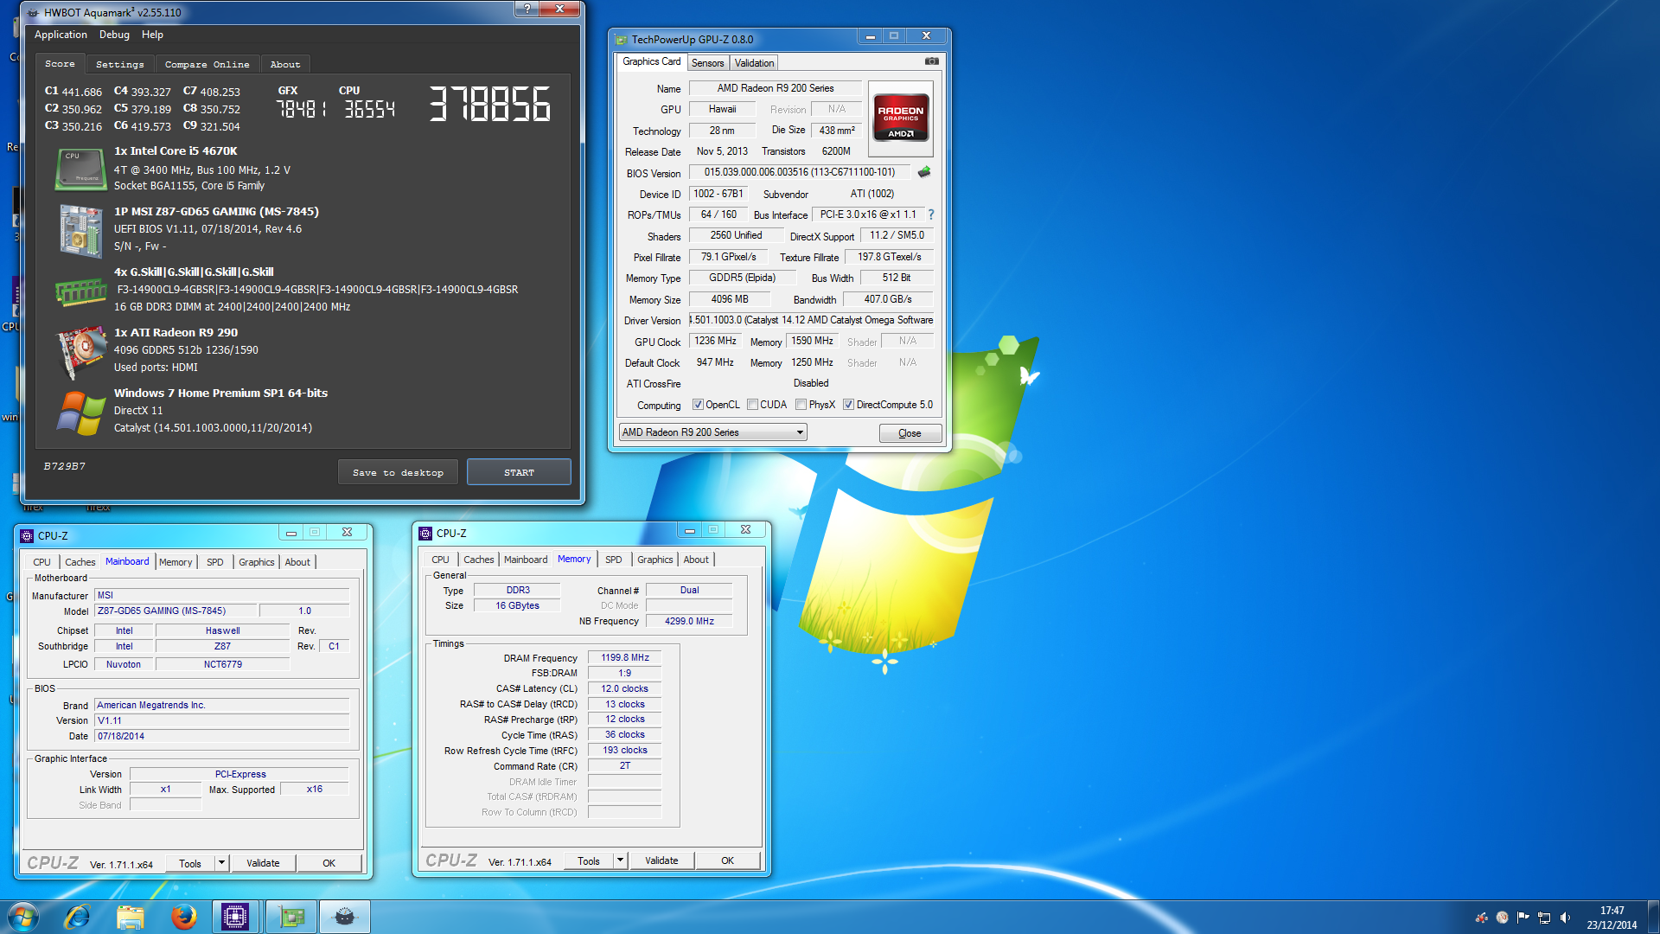Click the GPU Clock 1236 MHz field
Viewport: 1660px width, 934px height.
coord(715,341)
